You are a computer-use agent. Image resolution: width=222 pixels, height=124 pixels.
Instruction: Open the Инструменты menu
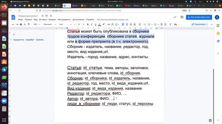[64, 20]
